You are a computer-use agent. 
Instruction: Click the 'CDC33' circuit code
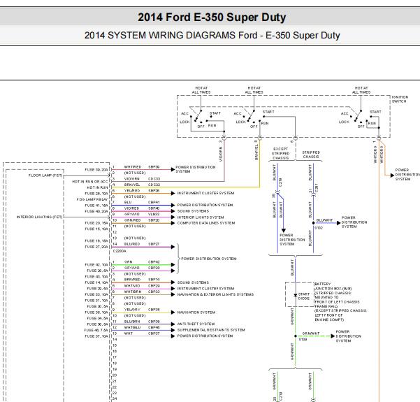pyautogui.click(x=154, y=179)
